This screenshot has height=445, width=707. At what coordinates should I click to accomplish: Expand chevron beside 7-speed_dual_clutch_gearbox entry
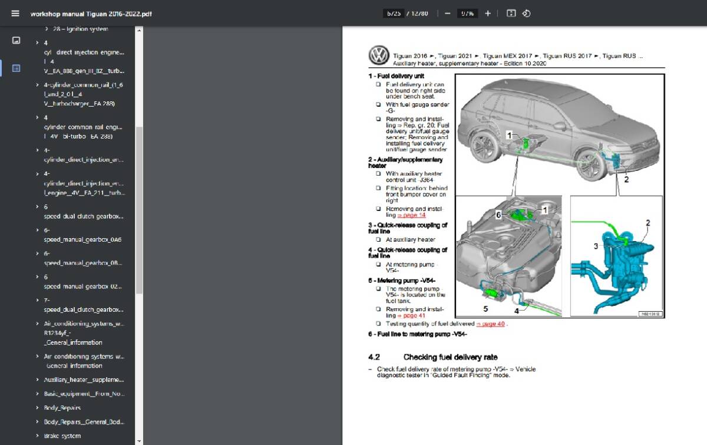click(38, 301)
